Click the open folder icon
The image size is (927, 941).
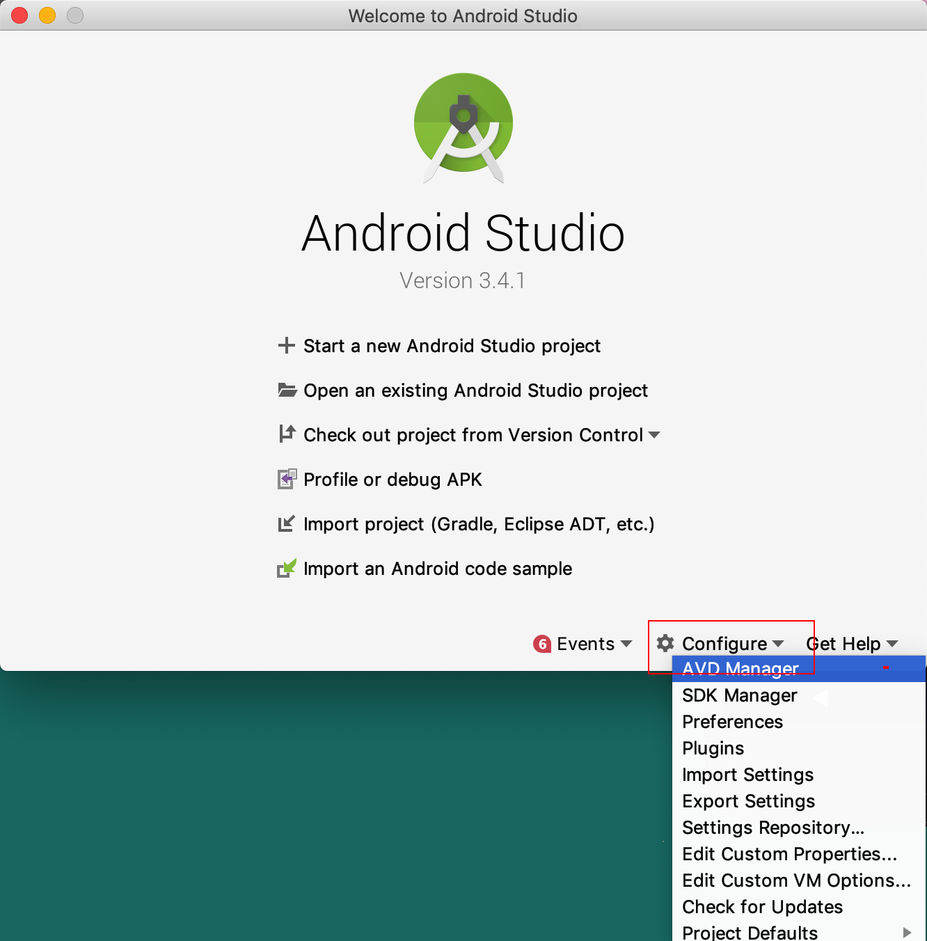click(x=287, y=390)
